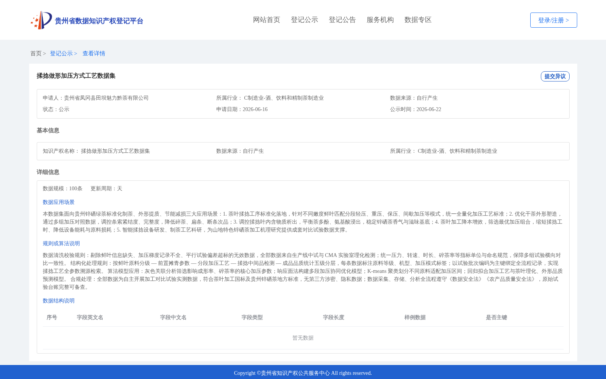Viewport: 606px width, 379px height.
Task: Click the 登录/注册 button
Action: click(553, 20)
